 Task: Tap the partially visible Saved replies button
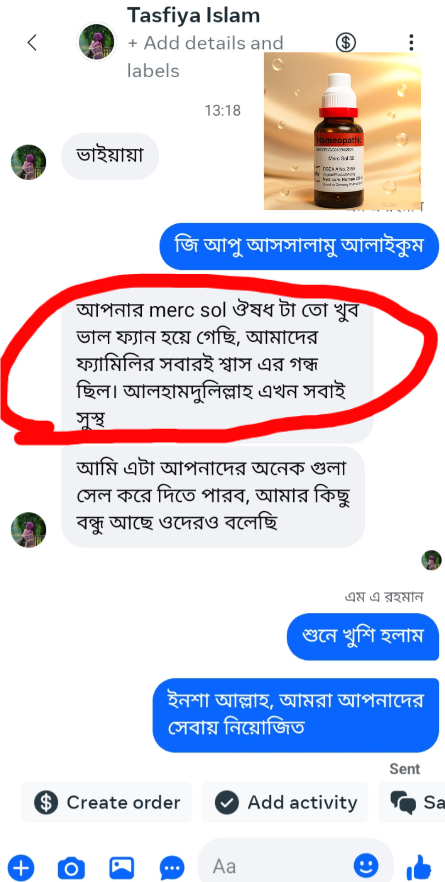click(412, 803)
